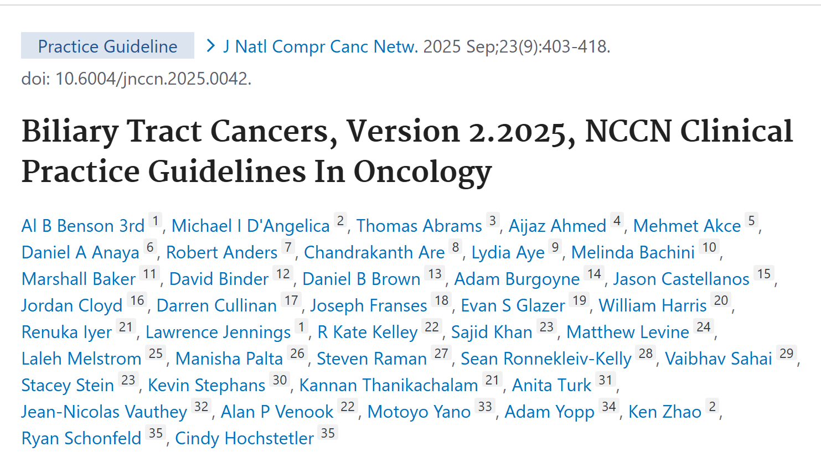Select author Aijaz Ahmed

coord(557,226)
